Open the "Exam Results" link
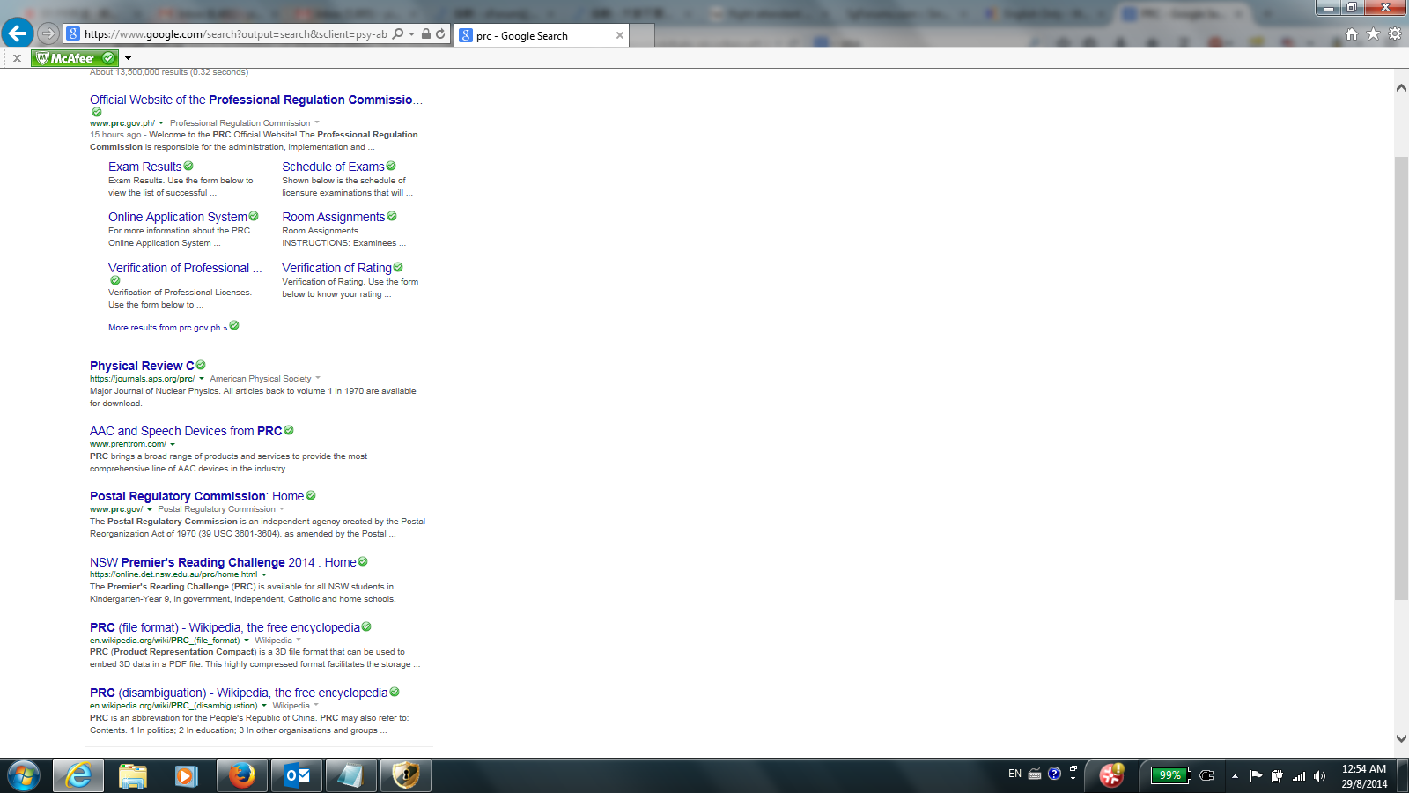This screenshot has width=1409, height=793. click(144, 167)
